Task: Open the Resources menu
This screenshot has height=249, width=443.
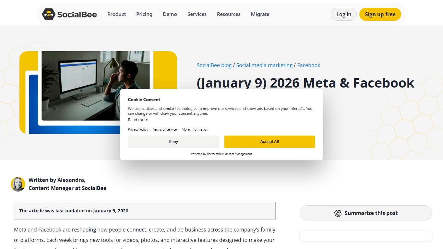Action: pyautogui.click(x=228, y=14)
